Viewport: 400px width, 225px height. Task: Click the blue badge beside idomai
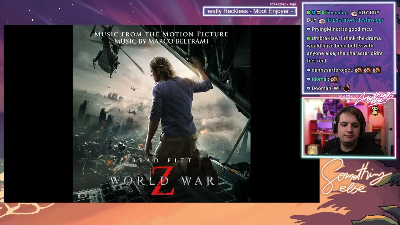[309, 79]
